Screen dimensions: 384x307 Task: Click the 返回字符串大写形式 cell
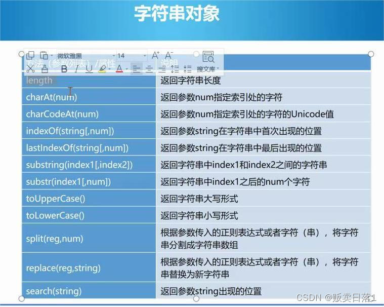263,199
